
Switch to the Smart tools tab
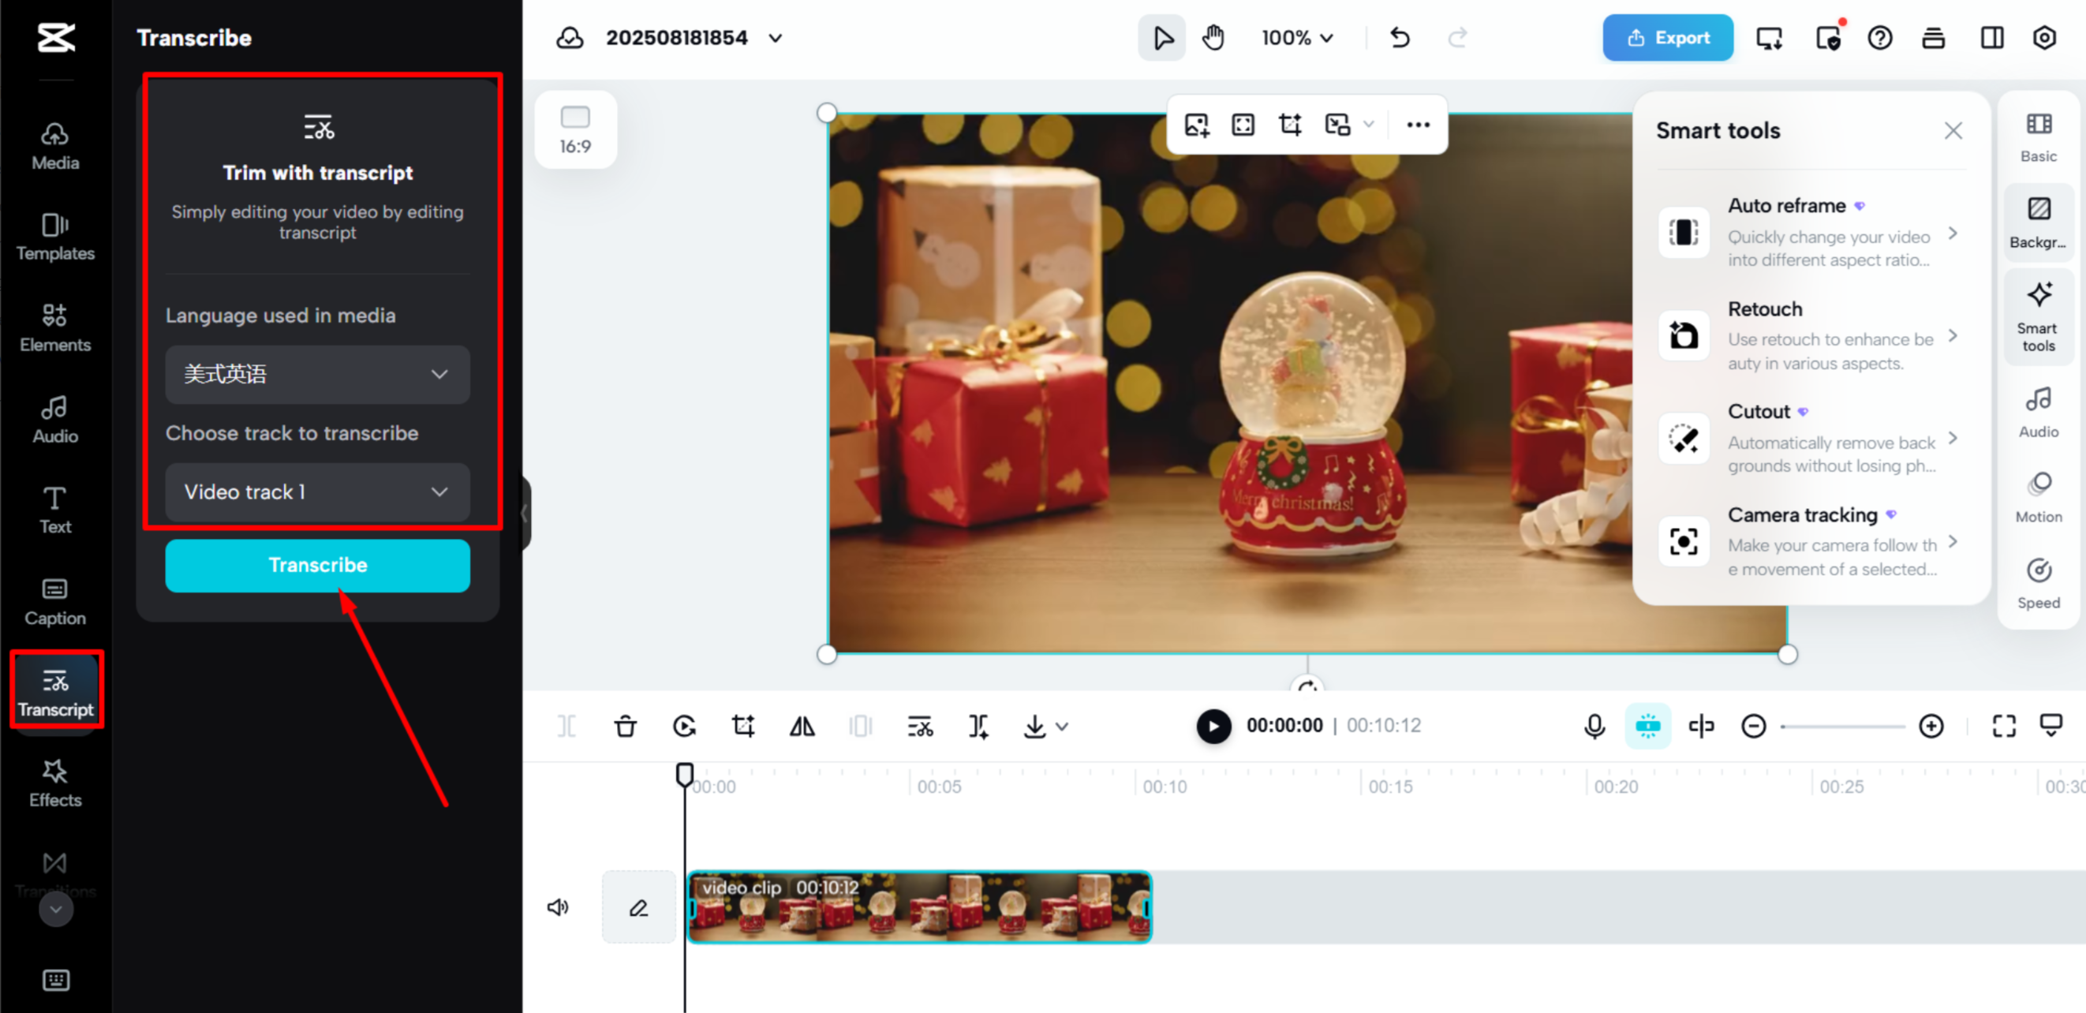click(x=2038, y=316)
